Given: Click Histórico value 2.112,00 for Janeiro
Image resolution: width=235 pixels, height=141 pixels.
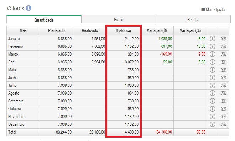Looking at the screenshot, I should (132, 39).
